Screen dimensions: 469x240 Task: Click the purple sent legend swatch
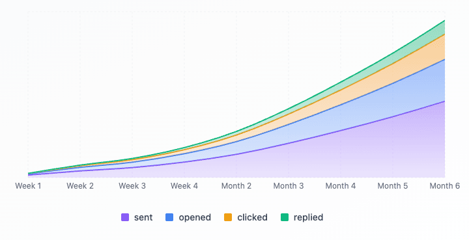click(x=125, y=217)
